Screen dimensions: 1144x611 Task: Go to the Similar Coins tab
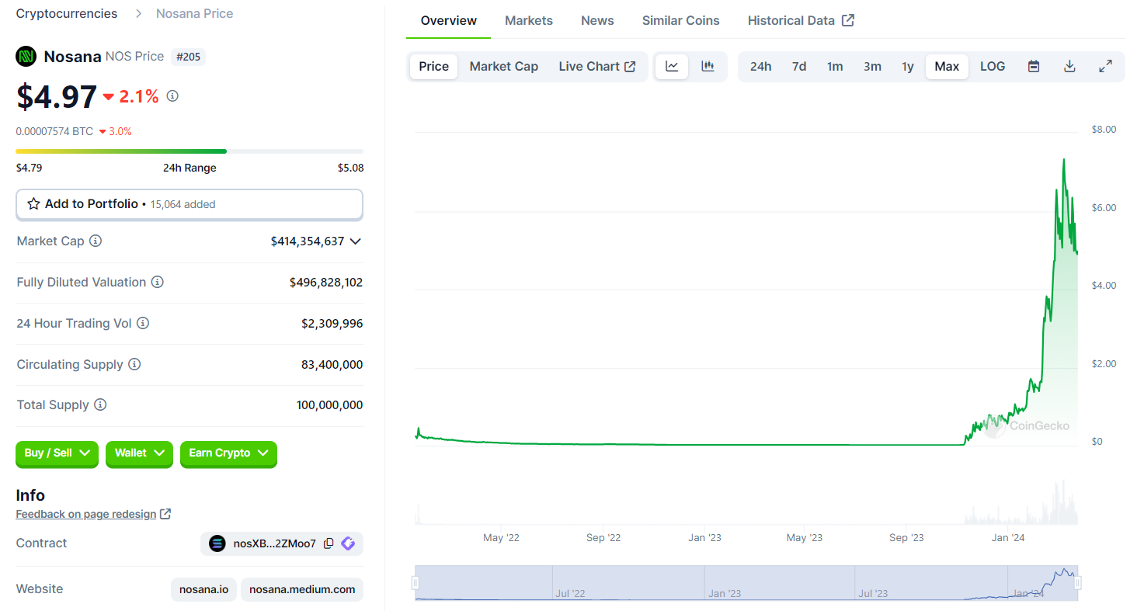click(x=680, y=21)
